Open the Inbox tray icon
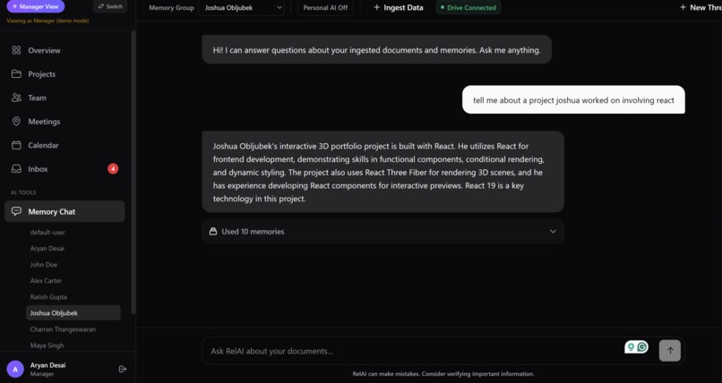The width and height of the screenshot is (722, 383). pos(16,169)
